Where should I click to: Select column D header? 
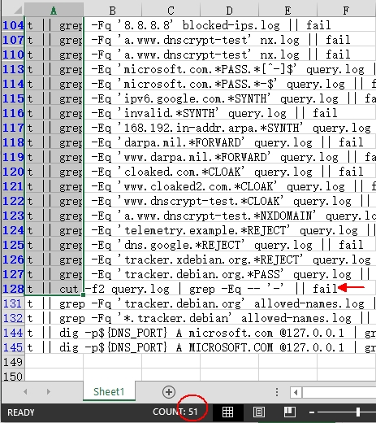point(229,11)
